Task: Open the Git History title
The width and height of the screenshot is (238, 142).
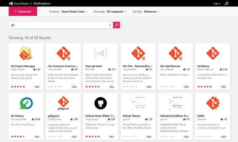Action: click(17, 116)
